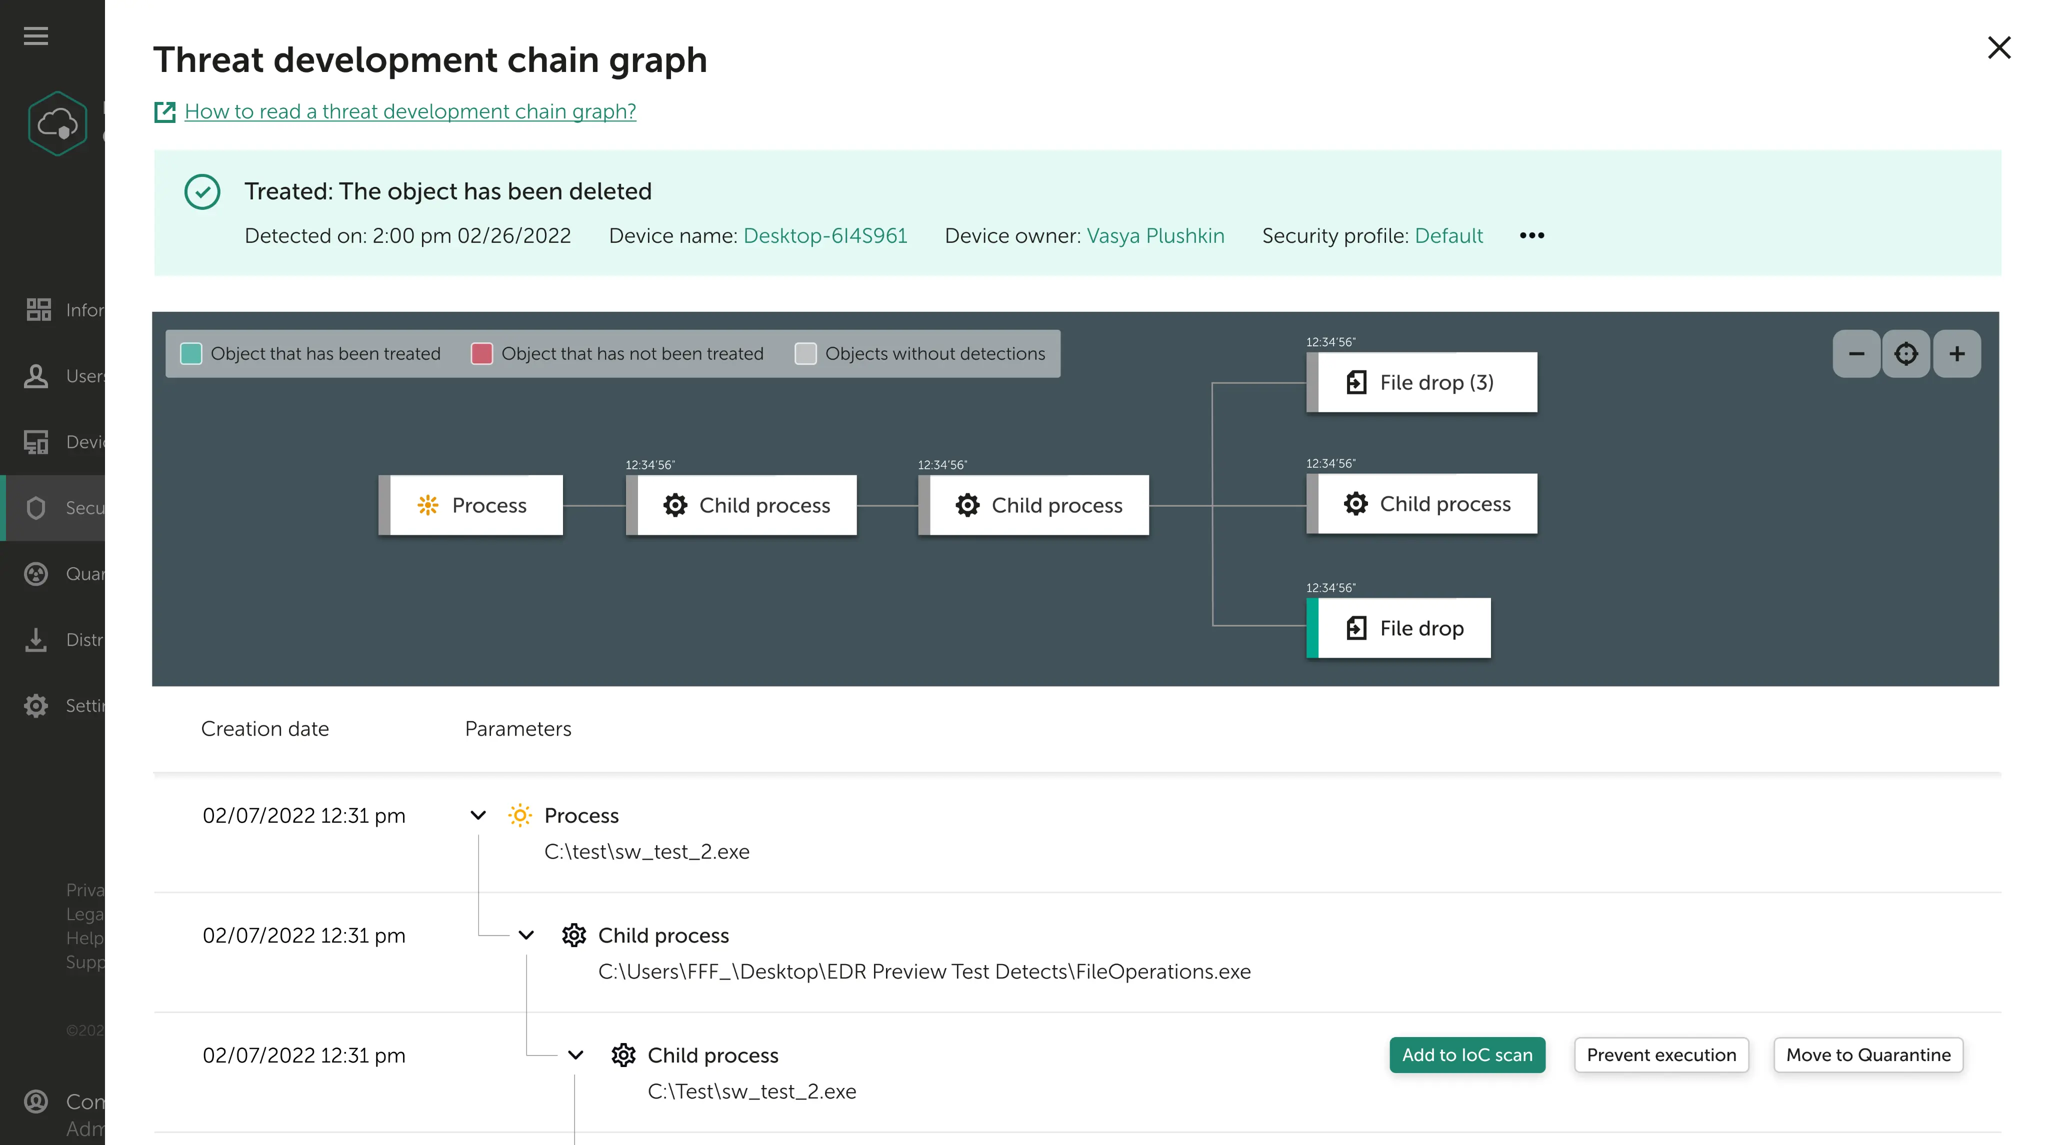Collapse the FileOperations.exe child process chevron

point(525,935)
